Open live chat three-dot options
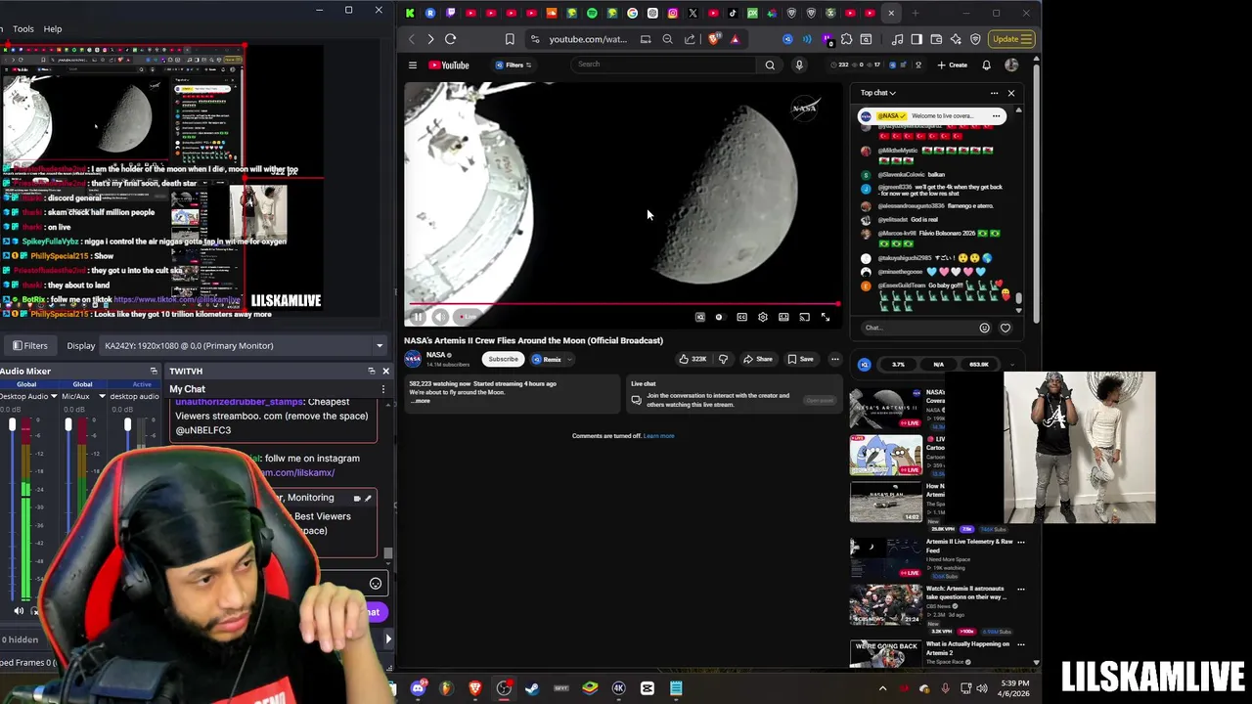This screenshot has width=1252, height=704. pyautogui.click(x=994, y=93)
